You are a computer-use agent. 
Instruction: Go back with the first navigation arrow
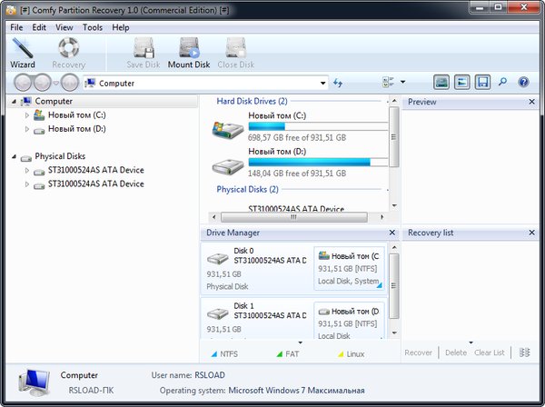pos(23,83)
